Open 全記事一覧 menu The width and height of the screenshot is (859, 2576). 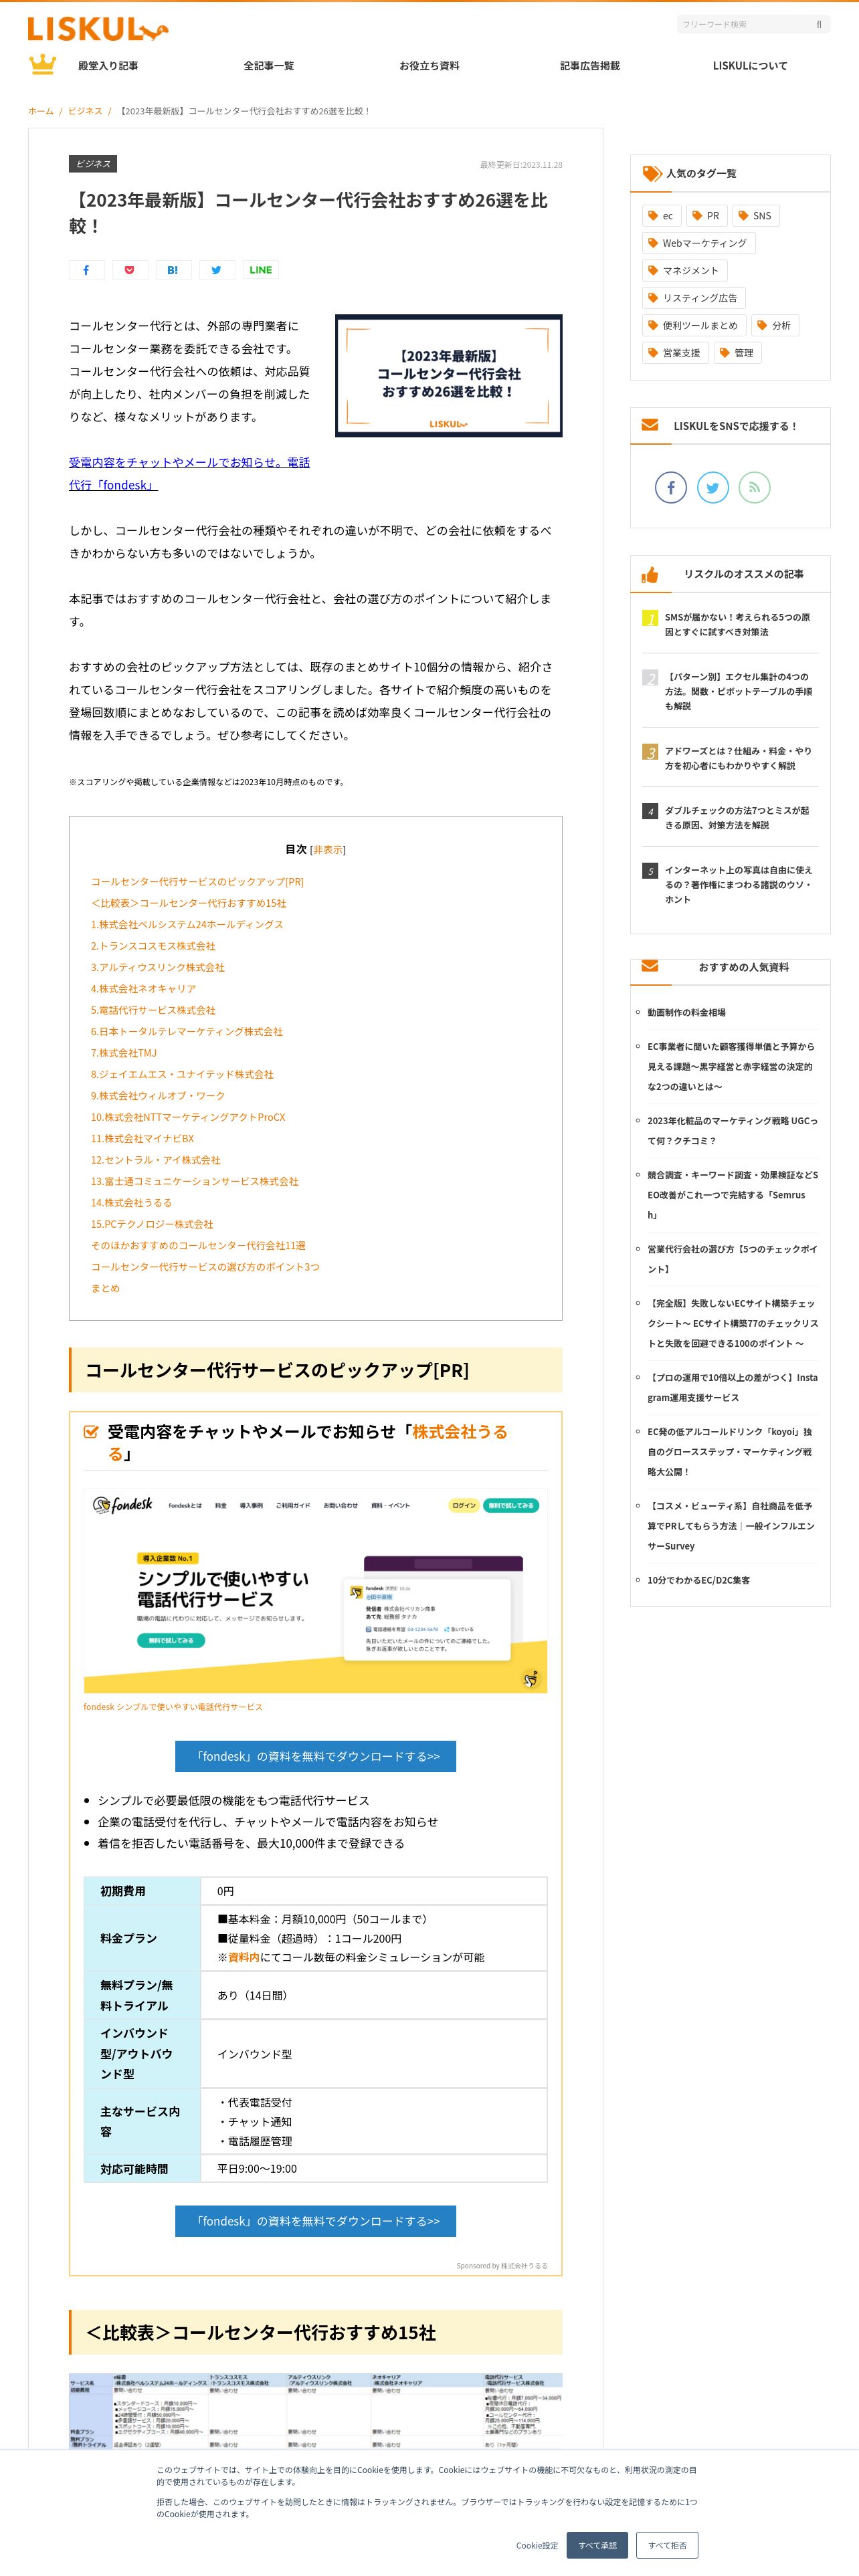(x=269, y=66)
